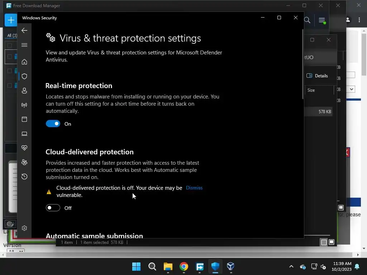
Task: Open the browser three-dot menu
Action: [359, 20]
